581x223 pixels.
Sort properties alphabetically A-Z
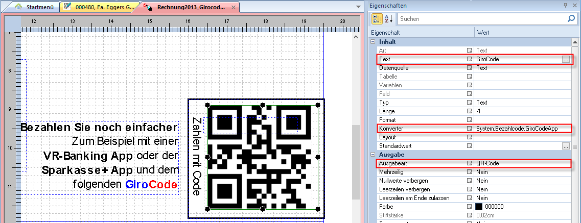coord(388,19)
